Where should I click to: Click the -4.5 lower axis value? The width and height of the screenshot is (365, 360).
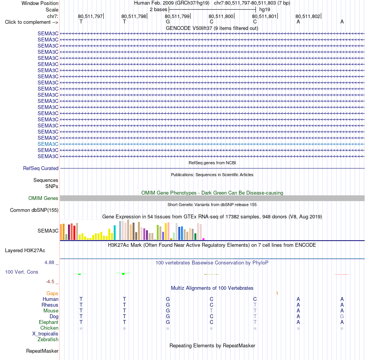[x=50, y=282]
